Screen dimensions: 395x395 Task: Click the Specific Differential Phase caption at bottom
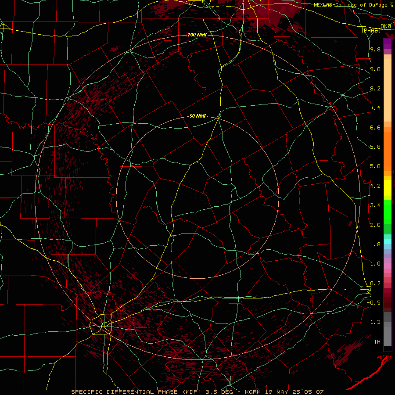coord(197,392)
